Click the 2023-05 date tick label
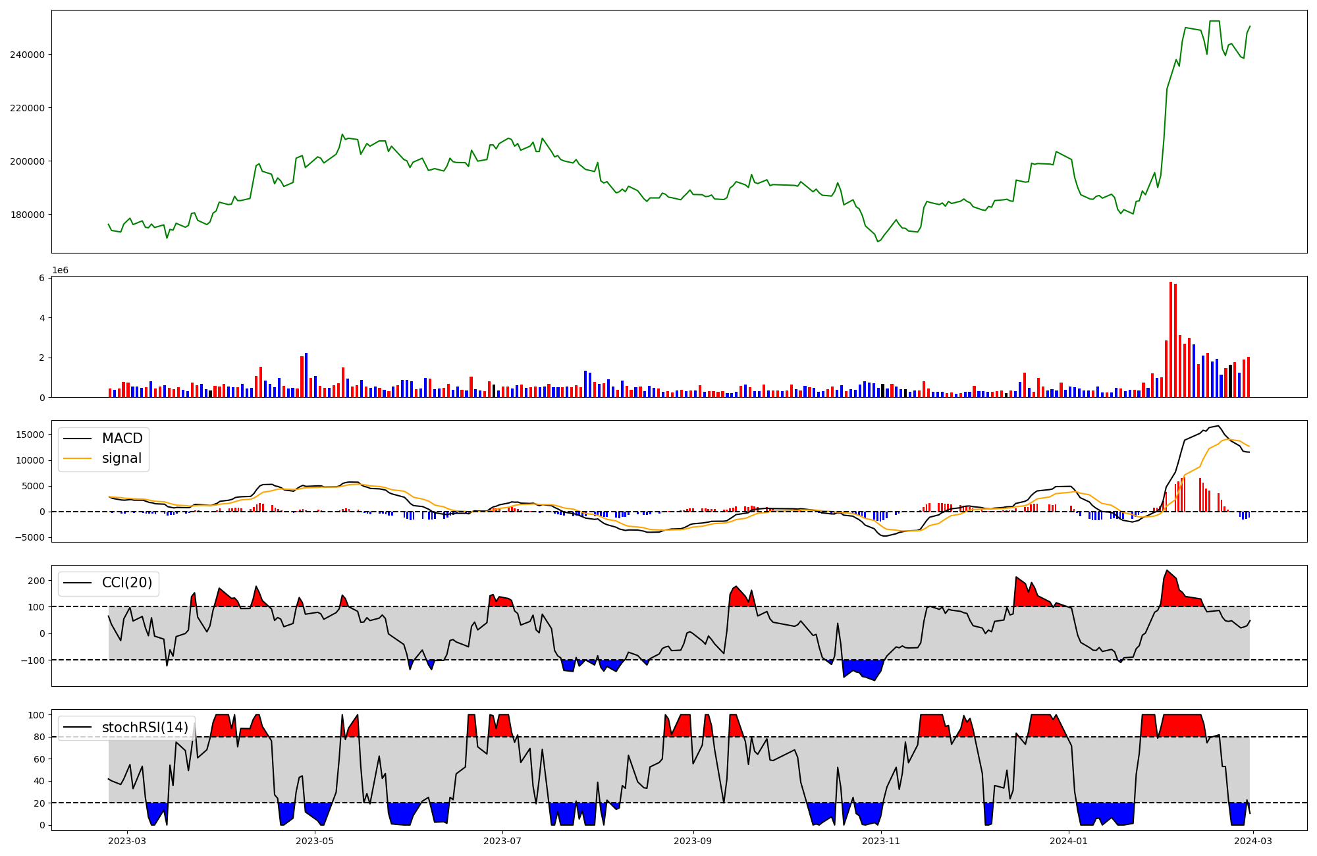This screenshot has width=1317, height=856. tap(315, 841)
